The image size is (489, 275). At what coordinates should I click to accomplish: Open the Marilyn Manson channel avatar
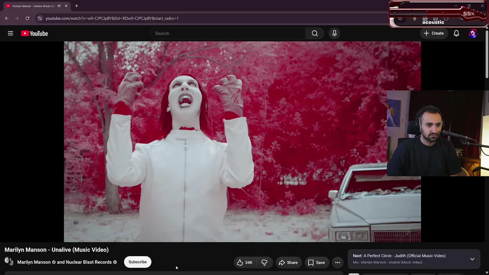point(9,262)
